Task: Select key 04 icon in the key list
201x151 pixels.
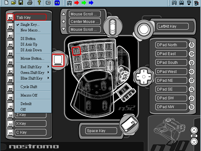Action: [x=10, y=44]
